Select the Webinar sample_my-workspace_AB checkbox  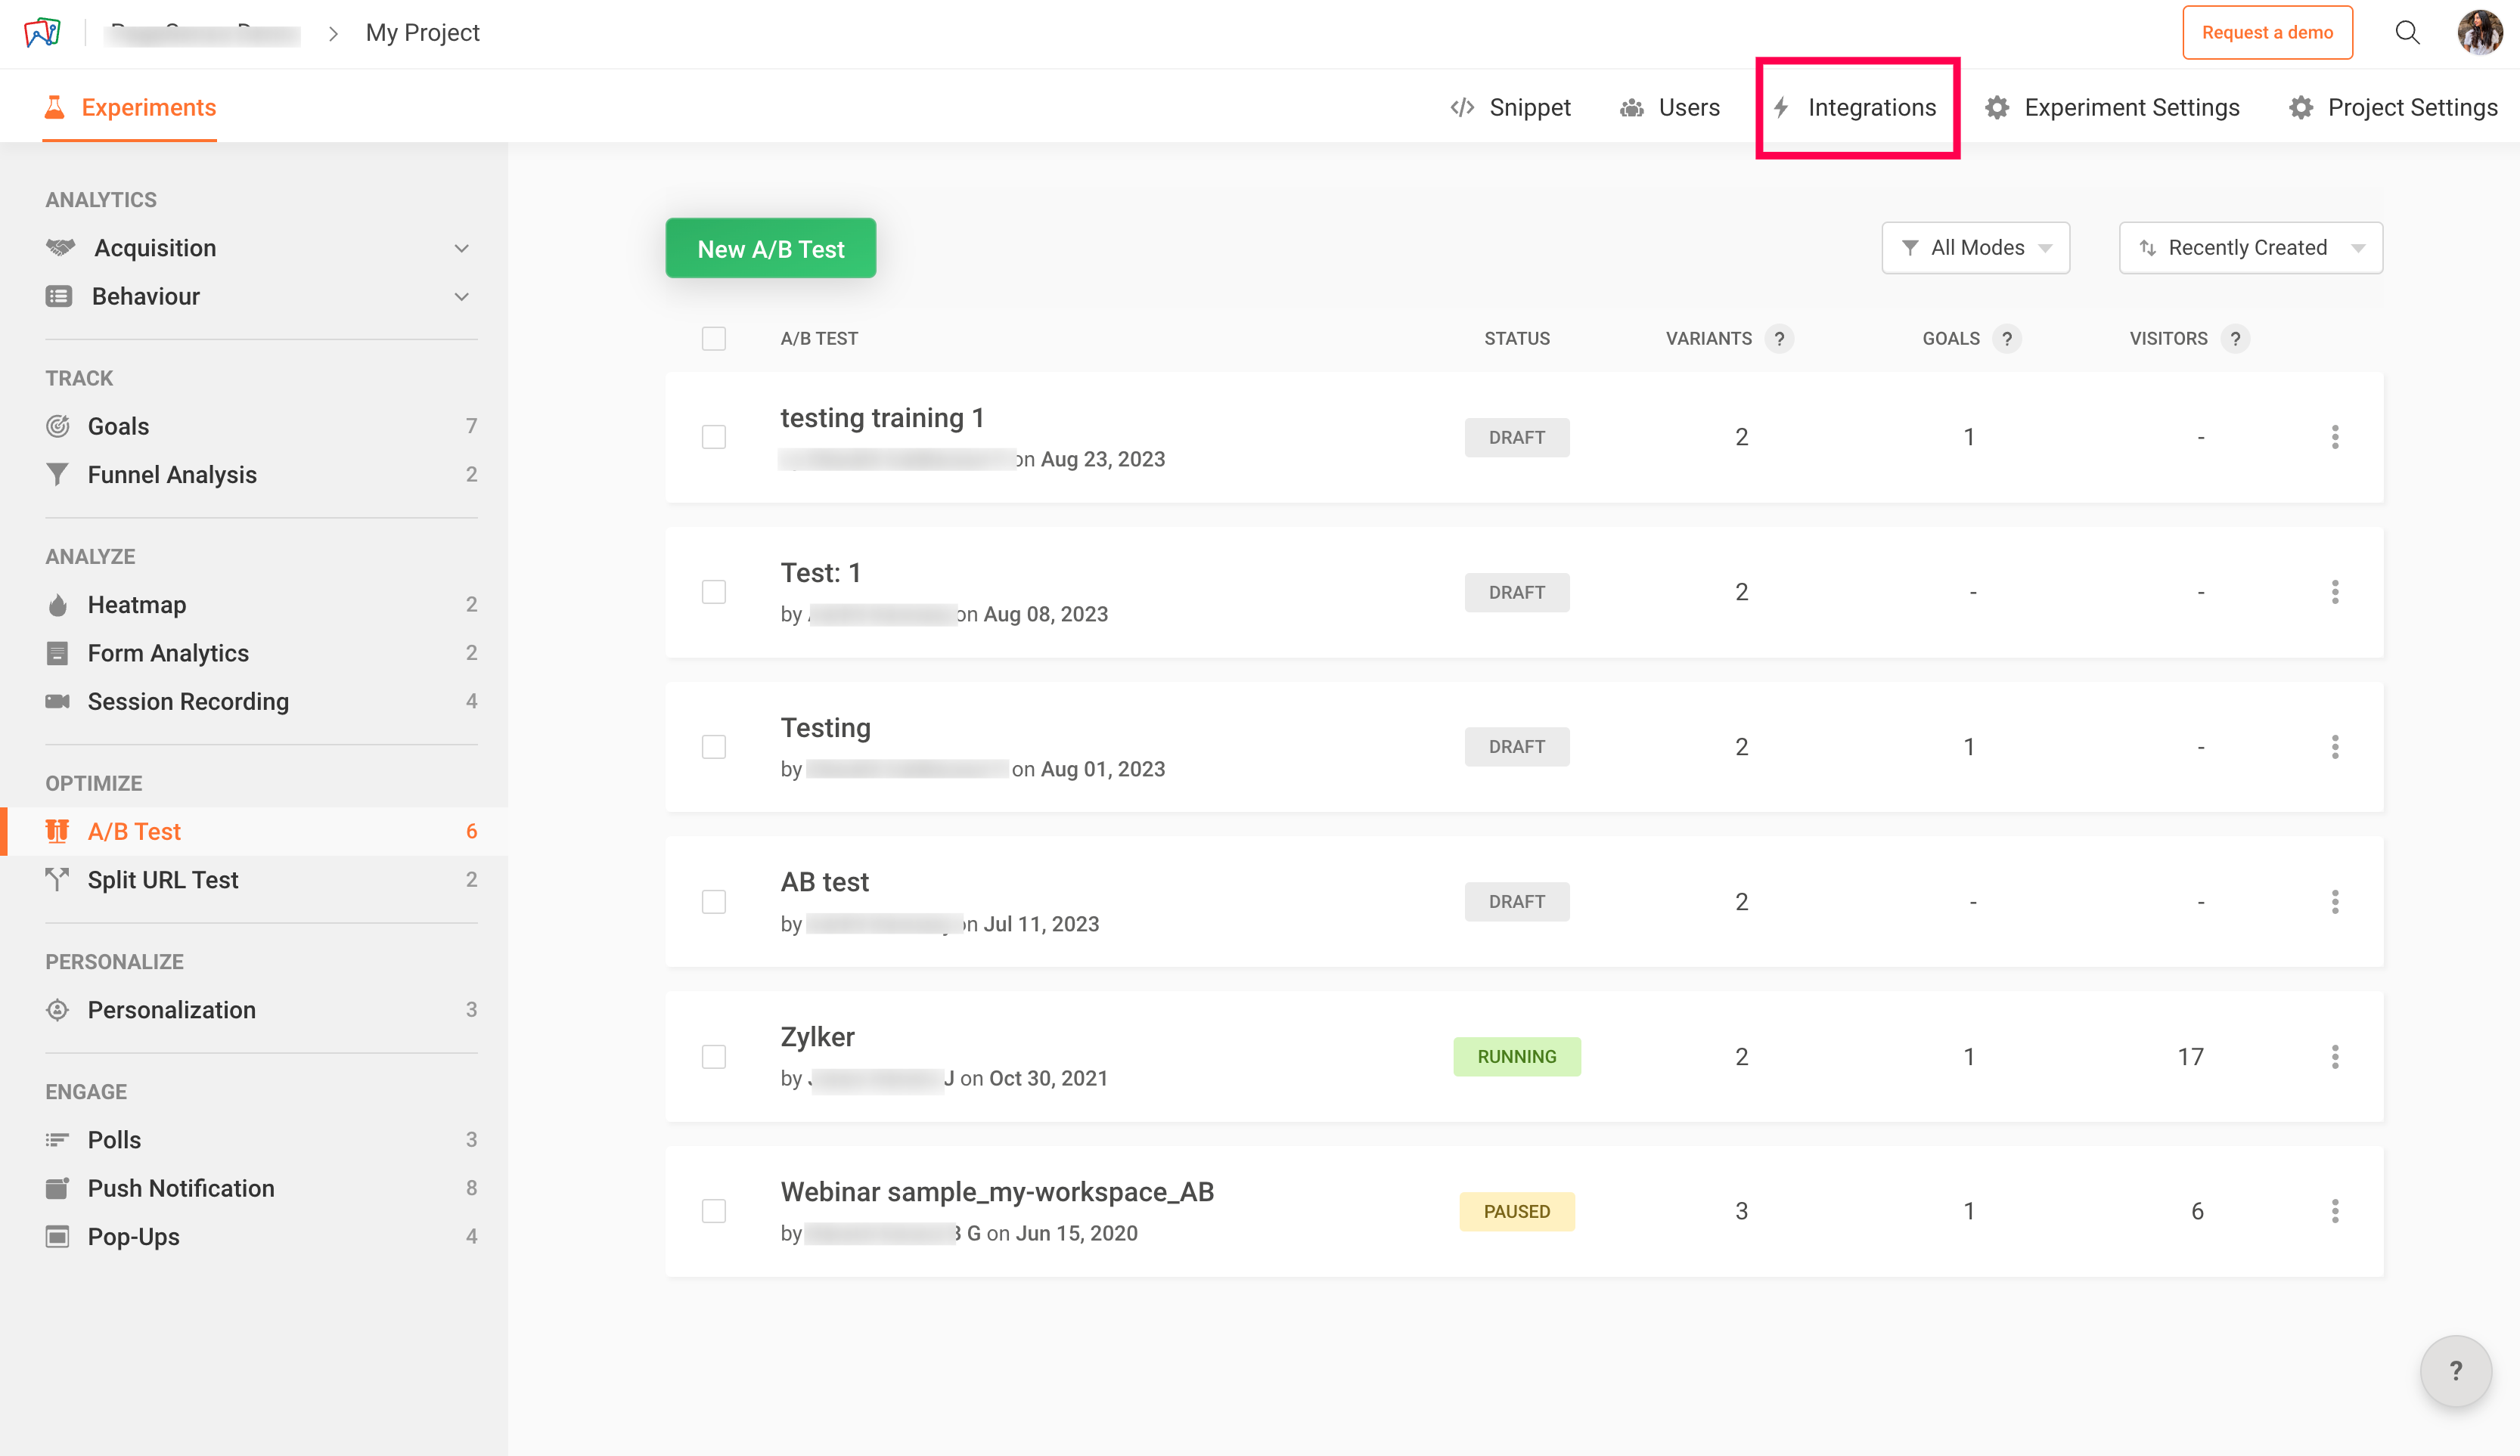pos(713,1211)
